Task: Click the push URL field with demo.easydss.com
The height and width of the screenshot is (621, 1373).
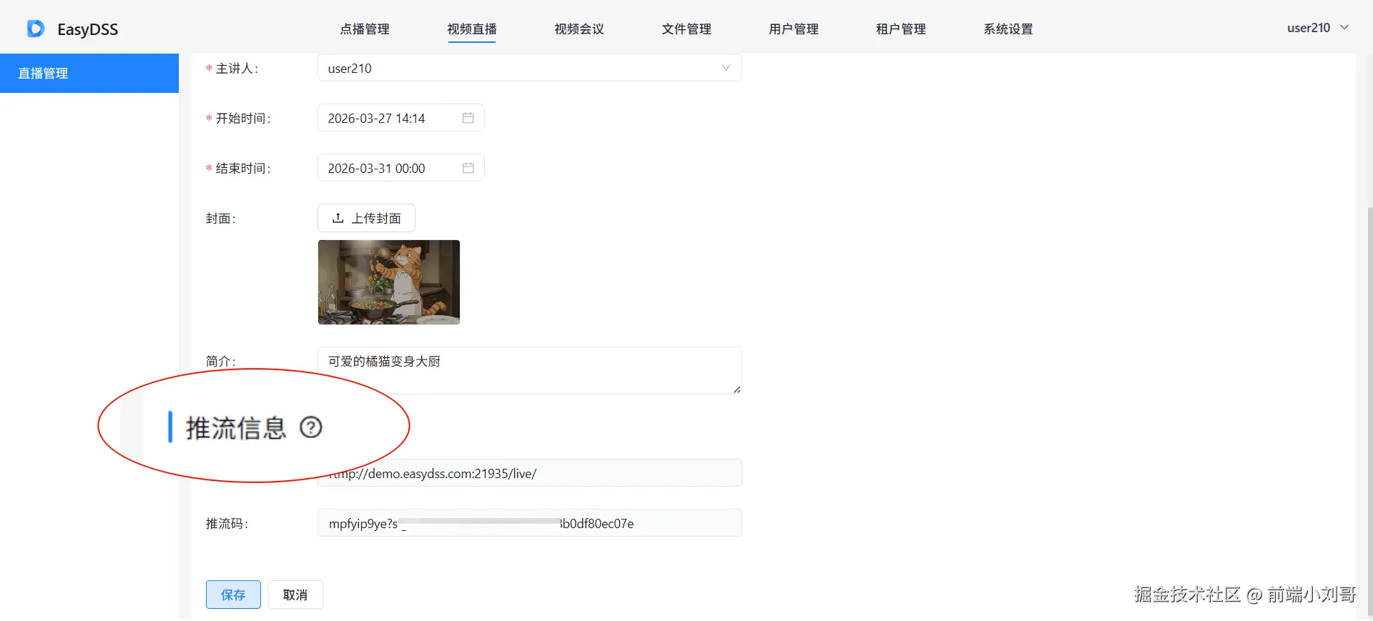Action: coord(529,473)
